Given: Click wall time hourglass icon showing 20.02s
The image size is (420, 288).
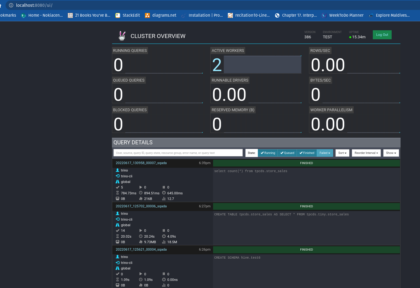Looking at the screenshot, I should click(x=117, y=236).
